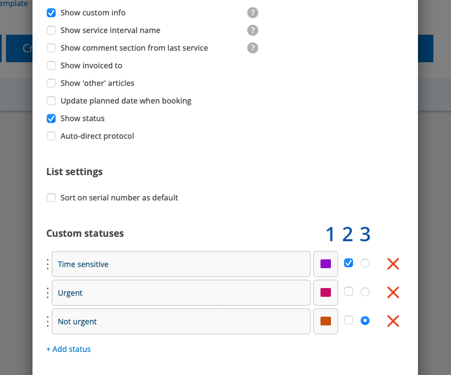Click the Add status link
The width and height of the screenshot is (451, 375).
[x=68, y=349]
